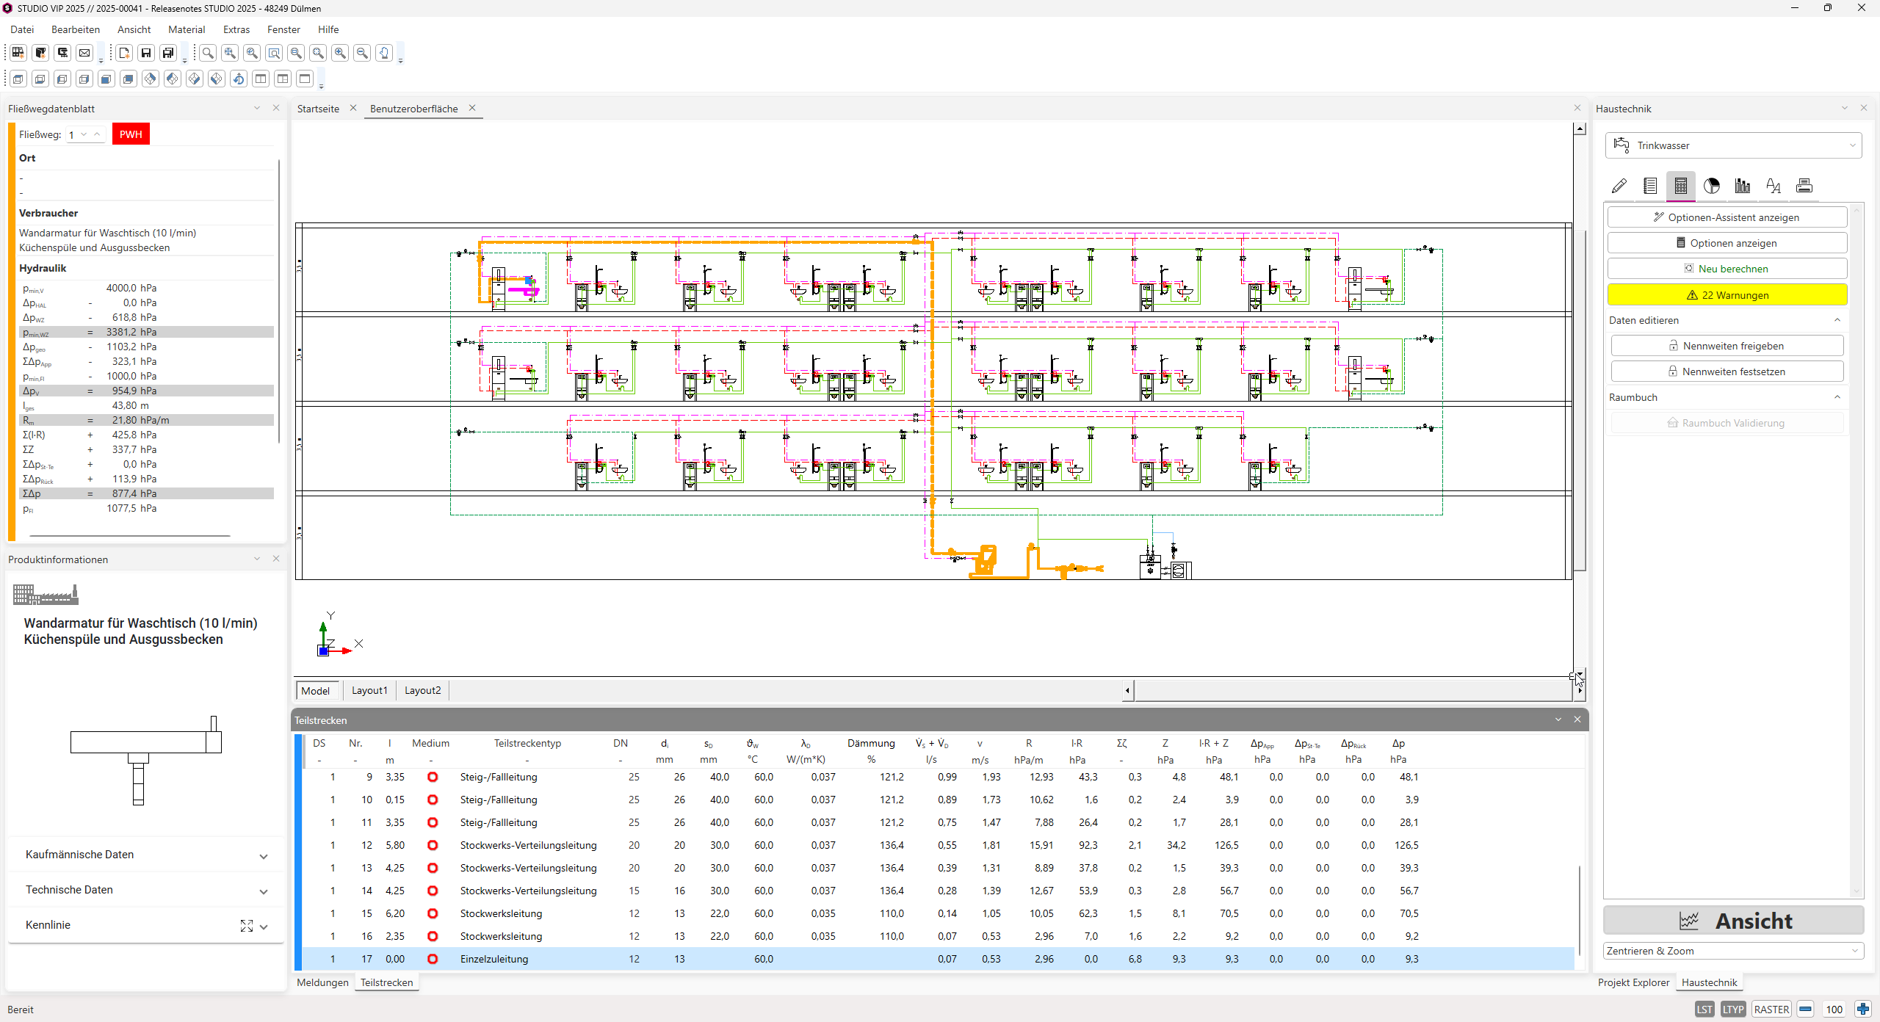Click the Neu berechnen button
This screenshot has height=1022, width=1880.
(x=1727, y=269)
